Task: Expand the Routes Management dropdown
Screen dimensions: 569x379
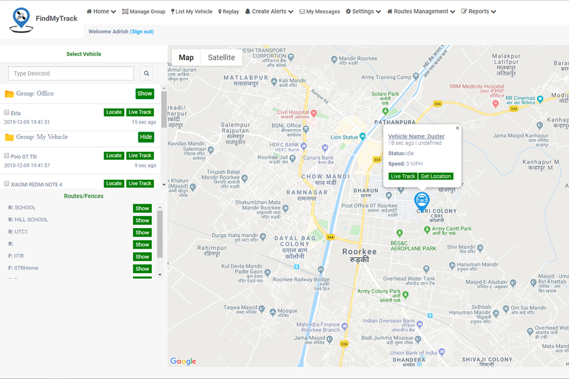Action: tap(421, 11)
